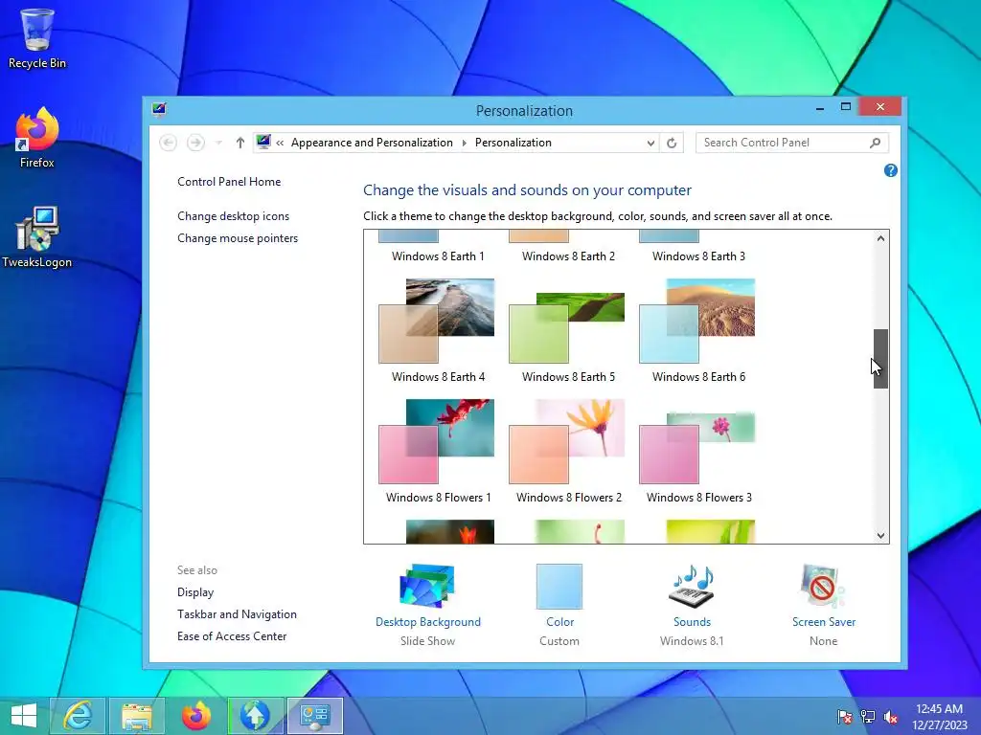
Task: Click Appearance and Personalization breadcrumb
Action: pyautogui.click(x=372, y=143)
